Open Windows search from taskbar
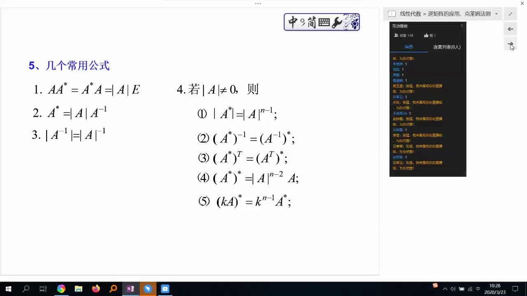Image resolution: width=527 pixels, height=296 pixels. pos(26,289)
